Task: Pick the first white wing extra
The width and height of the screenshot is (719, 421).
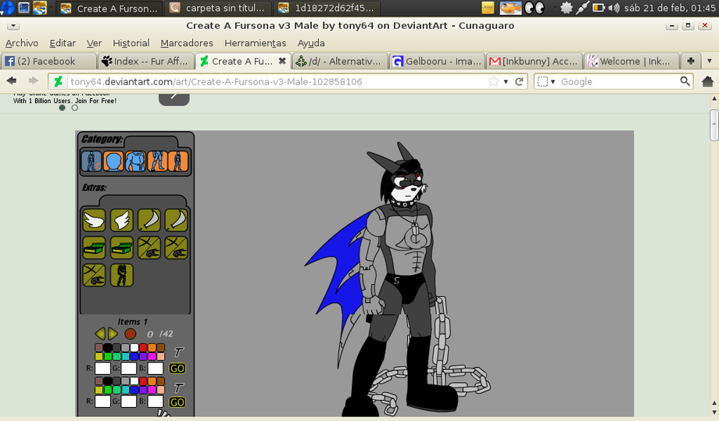Action: (x=94, y=220)
